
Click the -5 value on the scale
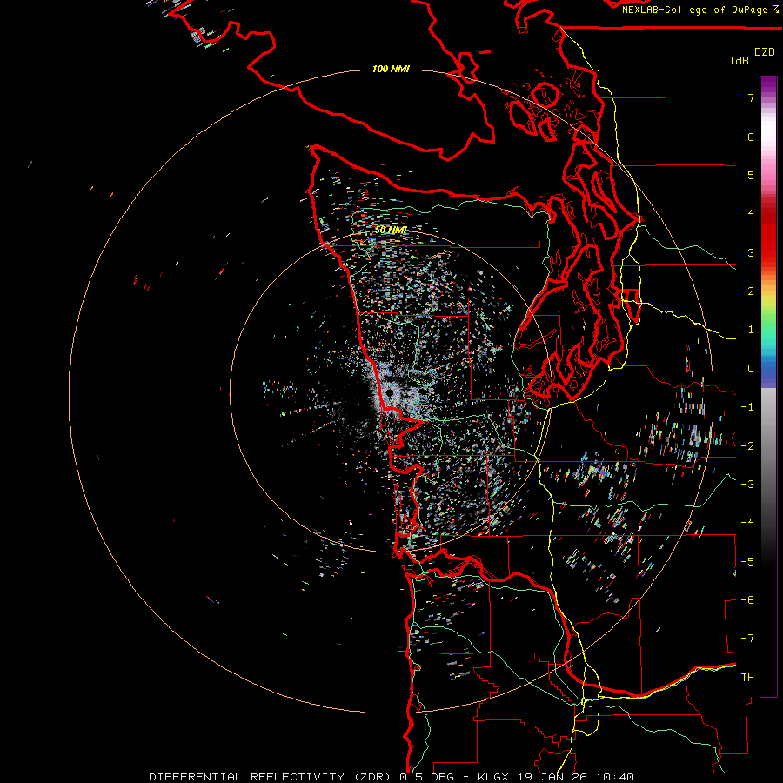click(747, 561)
